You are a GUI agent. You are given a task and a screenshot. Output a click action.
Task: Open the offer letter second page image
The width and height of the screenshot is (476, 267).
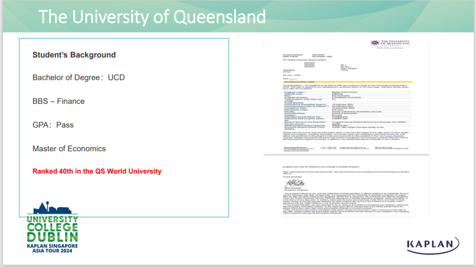tap(346, 186)
